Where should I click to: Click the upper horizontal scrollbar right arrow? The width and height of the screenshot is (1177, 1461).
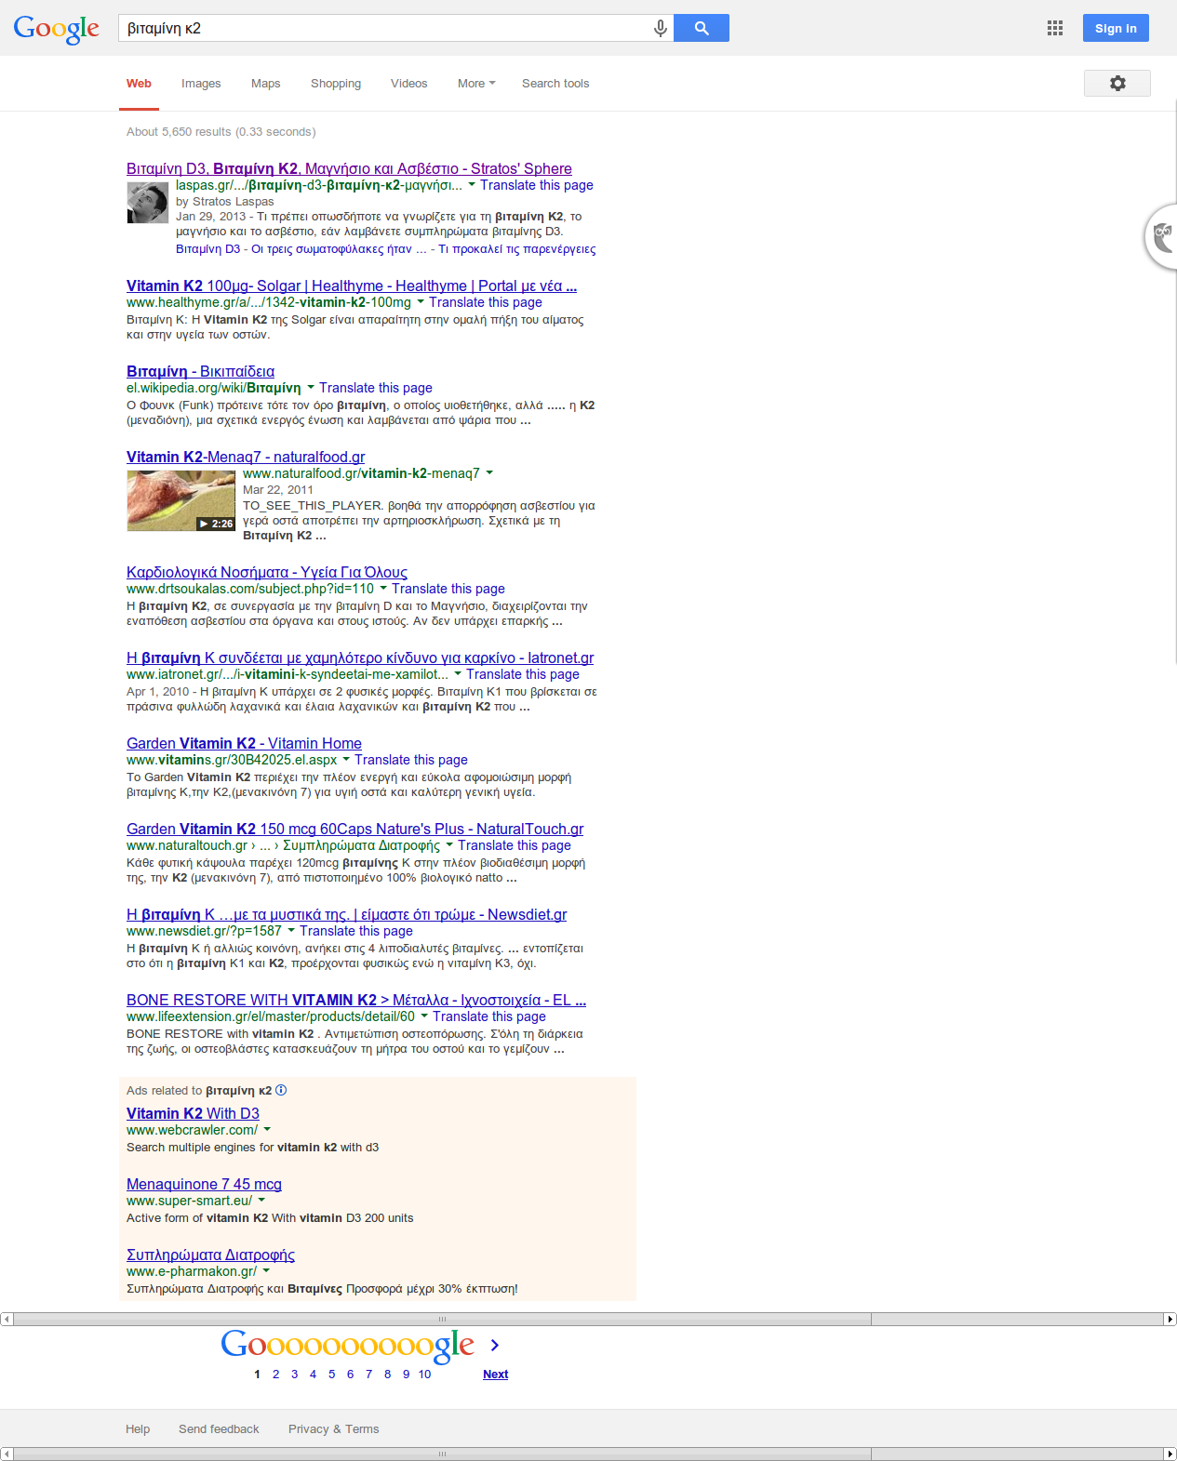pyautogui.click(x=1170, y=1319)
